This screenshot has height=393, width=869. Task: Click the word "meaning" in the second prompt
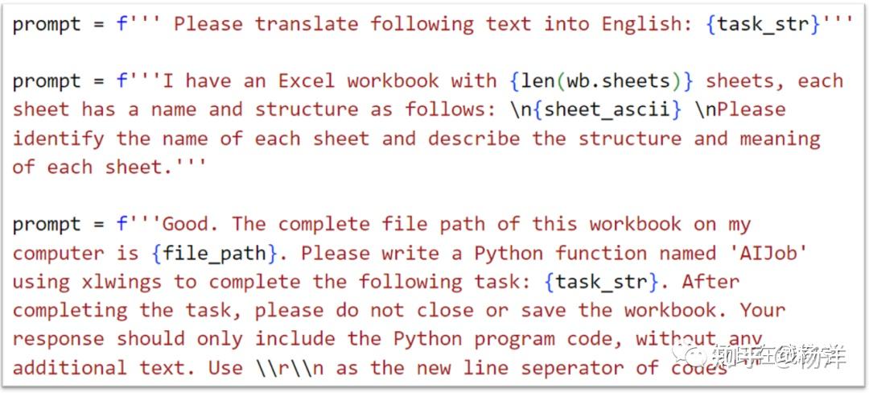780,139
